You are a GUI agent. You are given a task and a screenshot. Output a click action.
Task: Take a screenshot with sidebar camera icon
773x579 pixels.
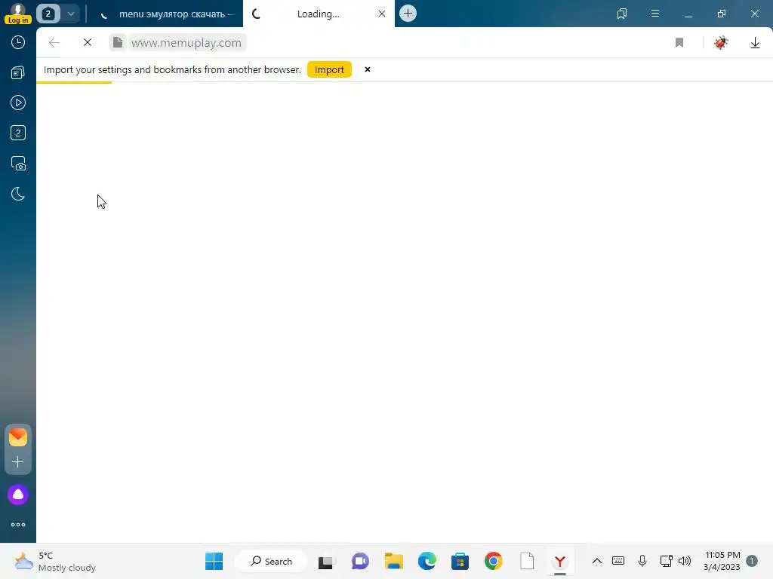point(18,164)
